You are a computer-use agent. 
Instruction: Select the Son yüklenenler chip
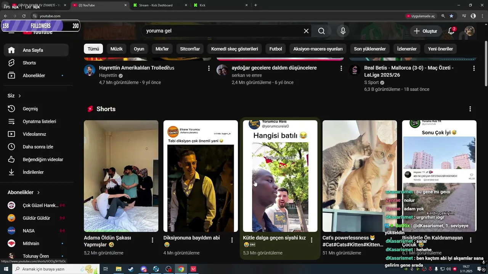pos(370,49)
